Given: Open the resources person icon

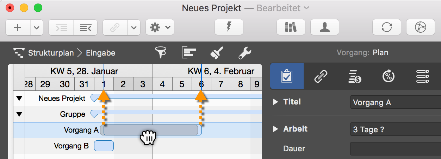Looking at the screenshot, I should (324, 27).
